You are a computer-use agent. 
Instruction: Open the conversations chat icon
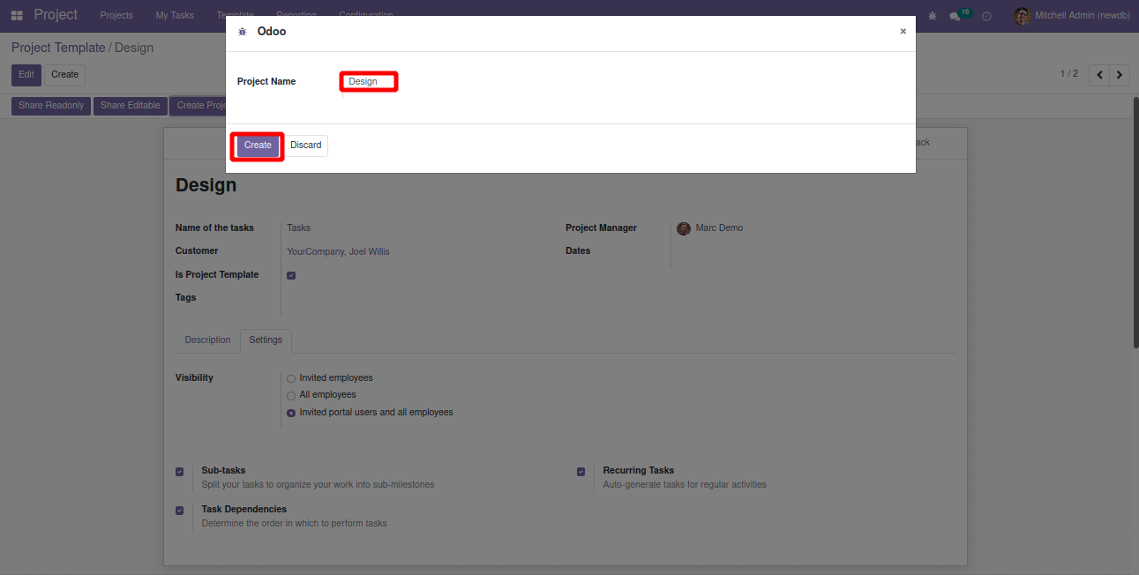pos(955,16)
